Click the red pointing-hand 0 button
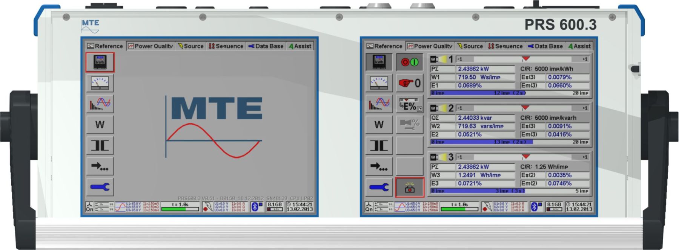The height and width of the screenshot is (250, 679). [x=410, y=83]
